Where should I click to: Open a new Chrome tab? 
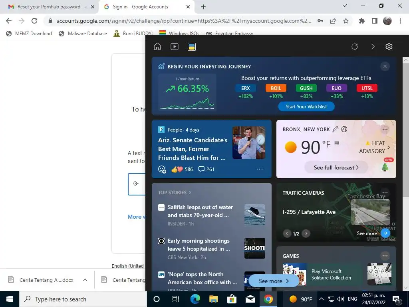click(x=203, y=7)
